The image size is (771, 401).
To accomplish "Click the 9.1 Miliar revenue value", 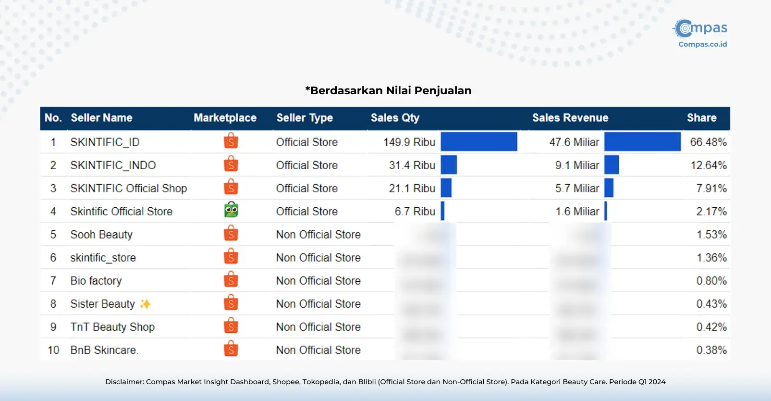I will (x=577, y=165).
